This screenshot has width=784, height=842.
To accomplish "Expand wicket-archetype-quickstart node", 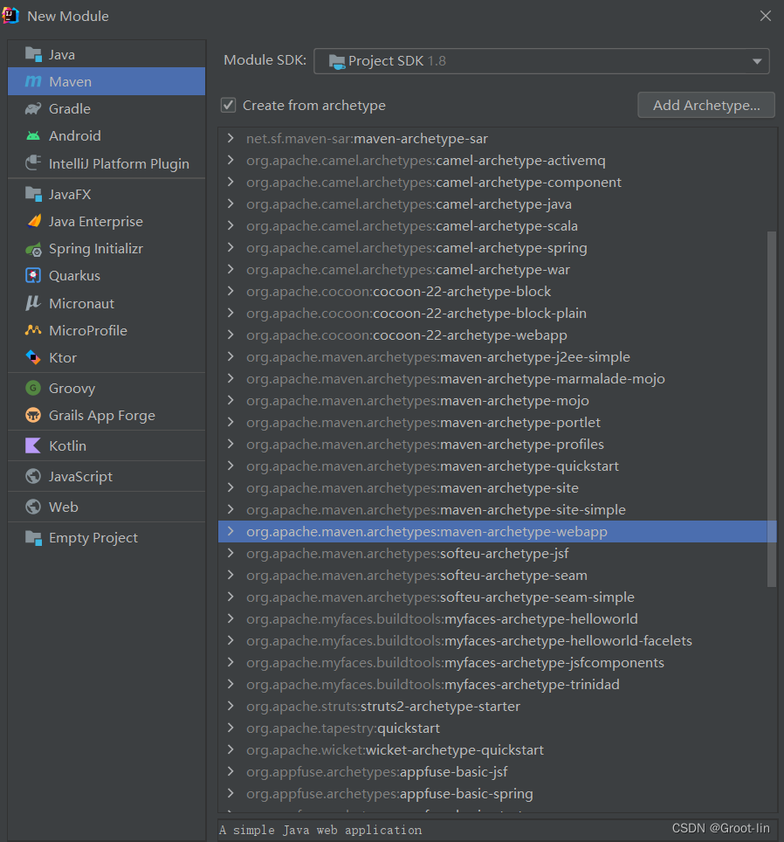I will click(x=230, y=750).
